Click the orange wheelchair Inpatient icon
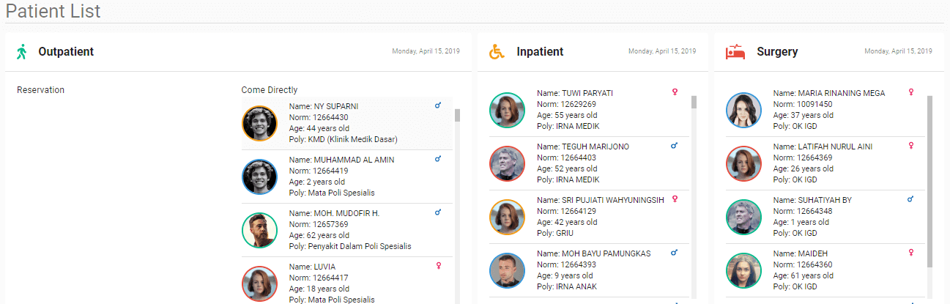The width and height of the screenshot is (950, 304). tap(497, 52)
